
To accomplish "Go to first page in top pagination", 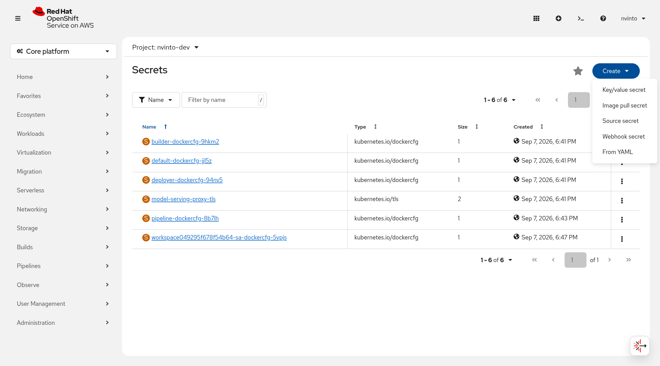I will (x=538, y=100).
